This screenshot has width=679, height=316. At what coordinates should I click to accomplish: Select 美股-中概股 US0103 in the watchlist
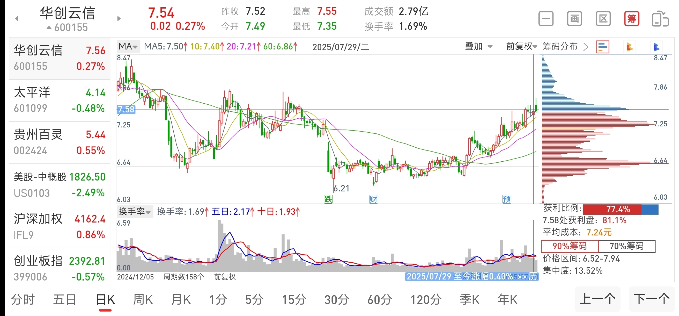pyautogui.click(x=60, y=185)
